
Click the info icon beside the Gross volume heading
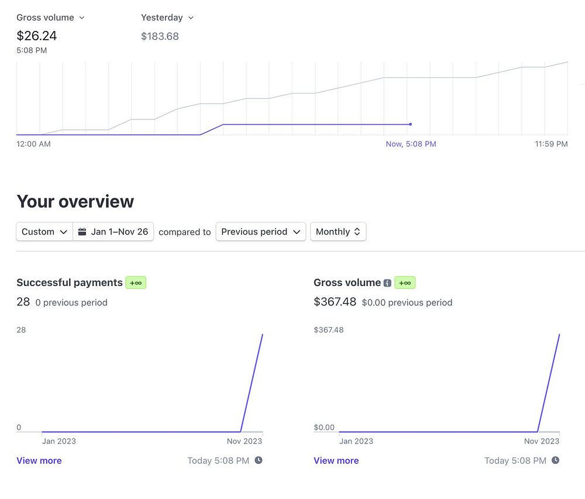point(387,283)
